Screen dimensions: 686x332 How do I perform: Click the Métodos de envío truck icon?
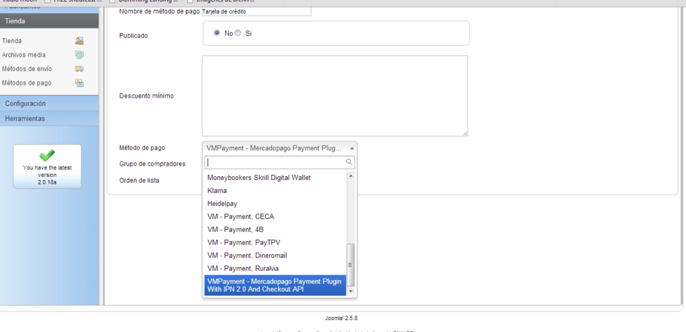coord(79,69)
